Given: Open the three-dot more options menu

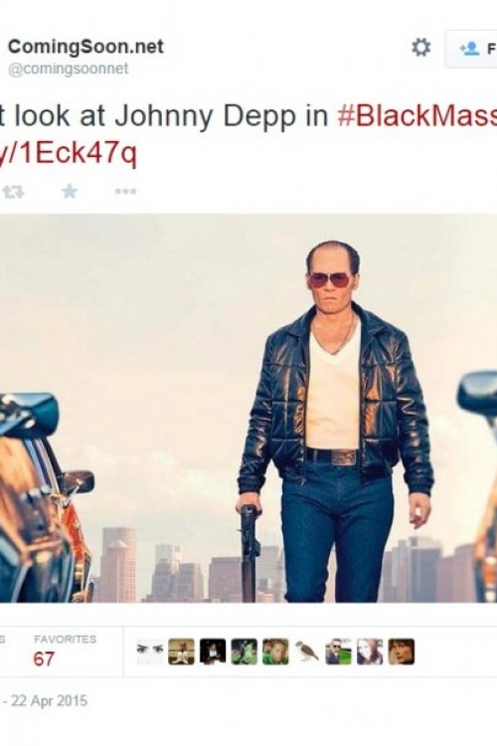Looking at the screenshot, I should coord(125,192).
